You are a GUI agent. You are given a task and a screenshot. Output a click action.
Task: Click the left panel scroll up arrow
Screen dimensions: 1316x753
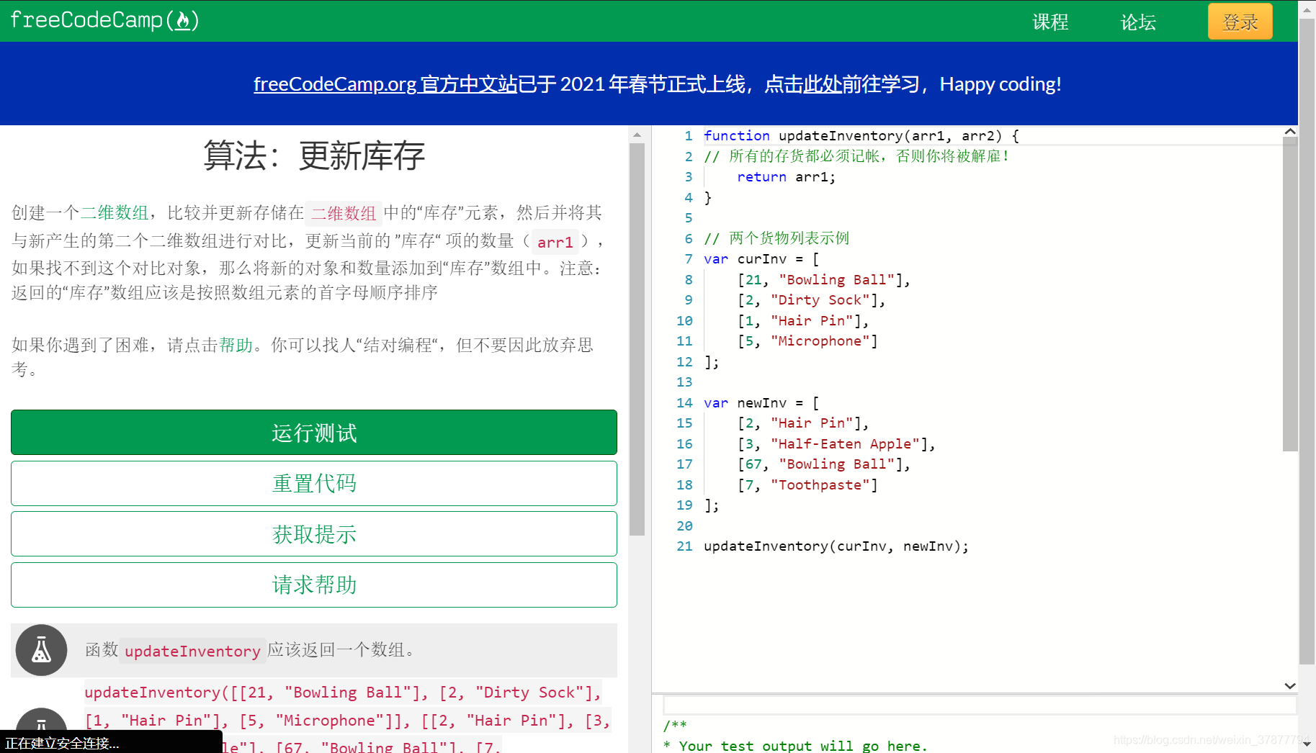click(637, 135)
